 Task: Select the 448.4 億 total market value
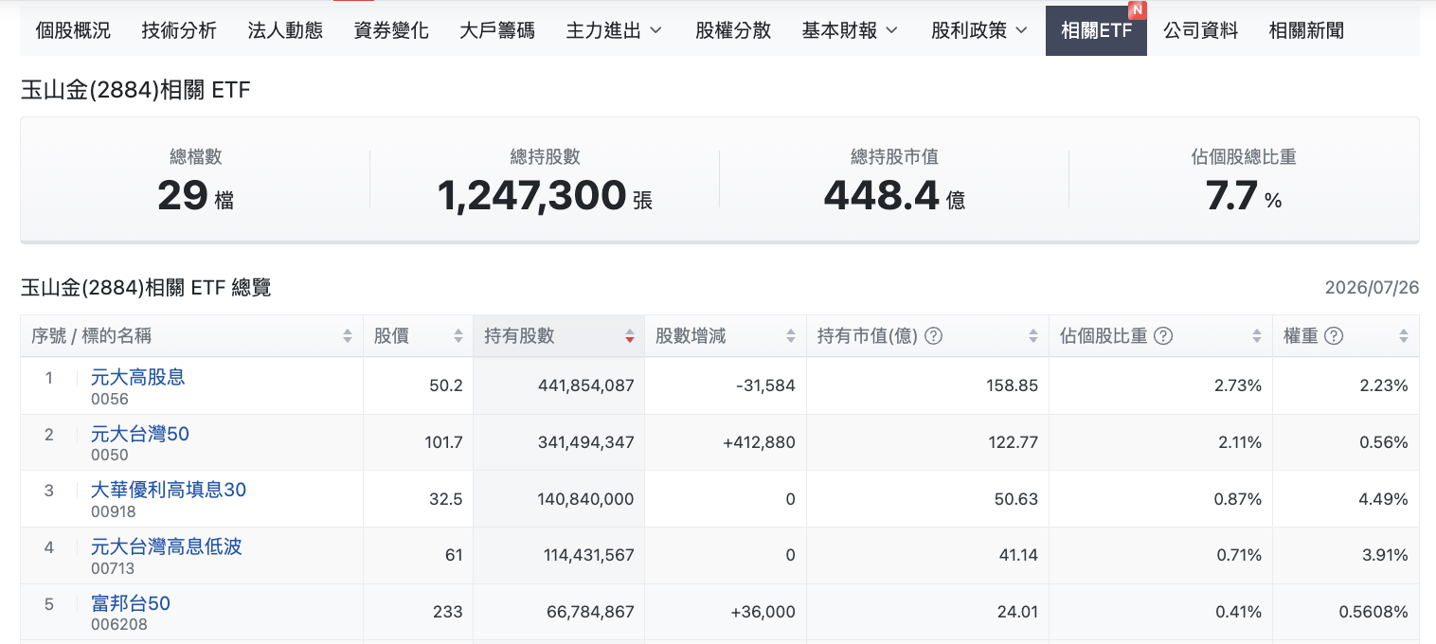pos(894,196)
